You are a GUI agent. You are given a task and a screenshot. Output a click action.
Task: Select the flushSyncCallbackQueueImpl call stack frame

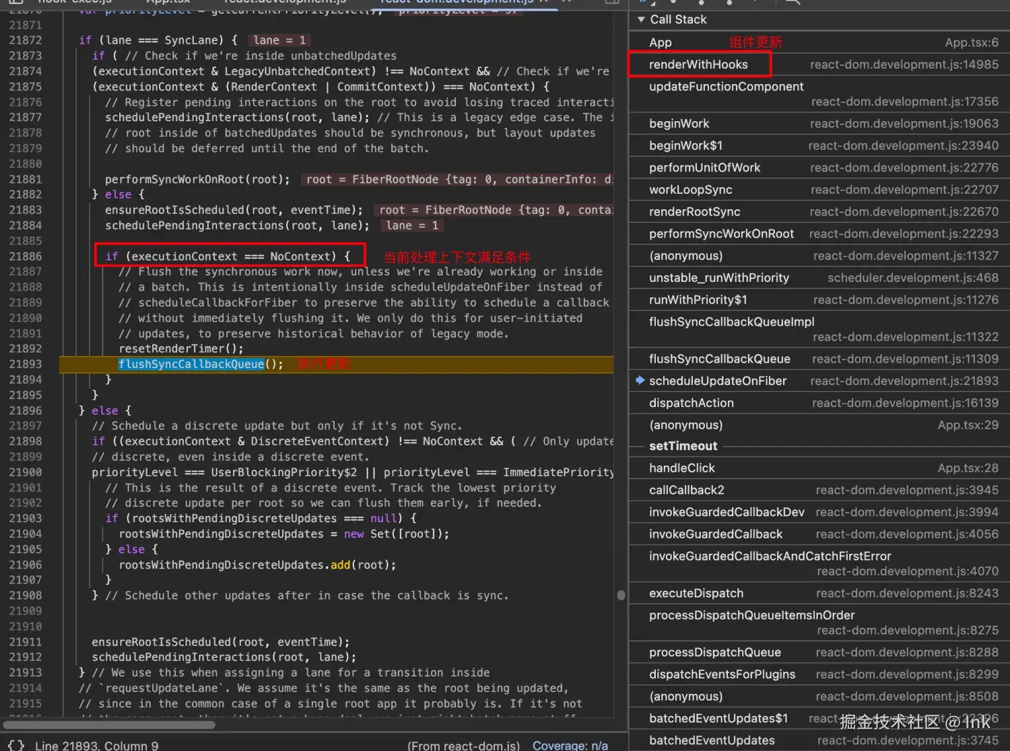click(x=819, y=329)
